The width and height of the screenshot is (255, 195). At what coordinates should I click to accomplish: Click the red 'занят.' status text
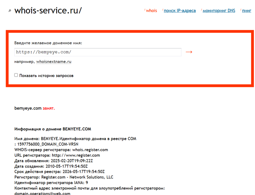(49, 108)
